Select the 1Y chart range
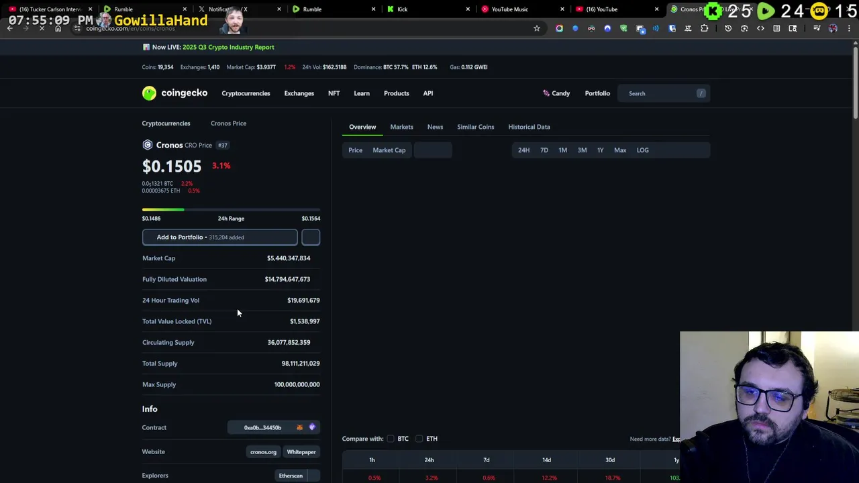859x483 pixels. [601, 150]
